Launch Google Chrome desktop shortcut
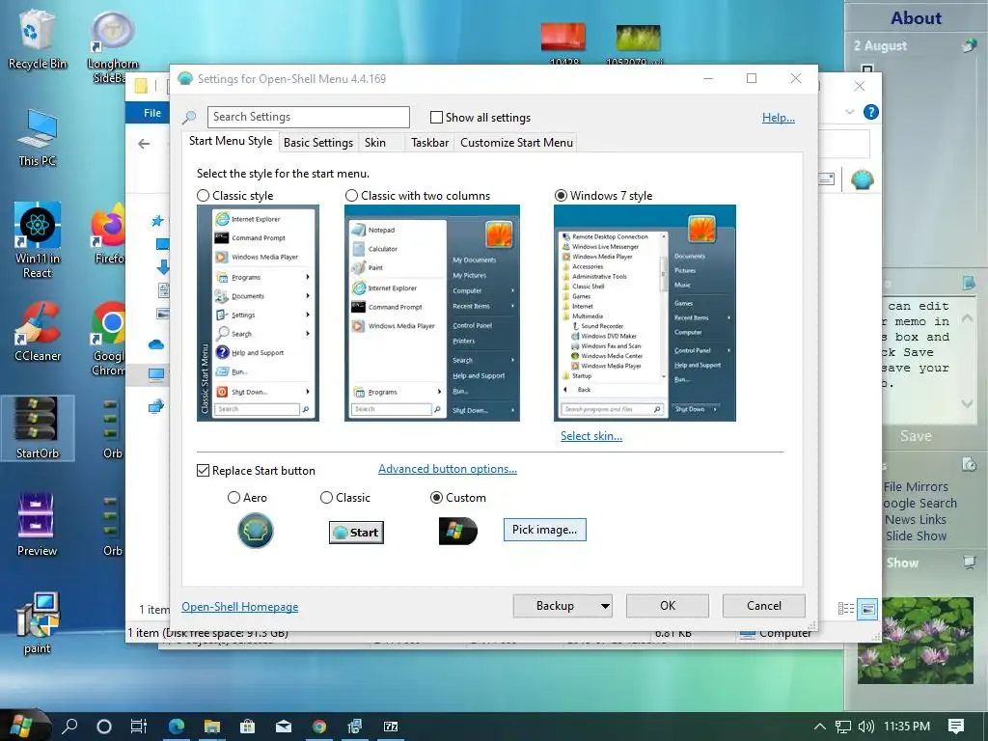Viewport: 988px width, 741px height. tap(108, 339)
